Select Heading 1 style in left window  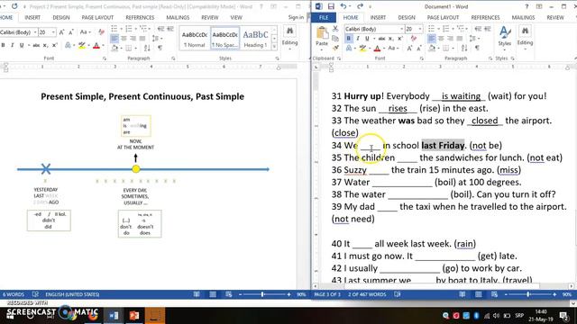tap(255, 39)
